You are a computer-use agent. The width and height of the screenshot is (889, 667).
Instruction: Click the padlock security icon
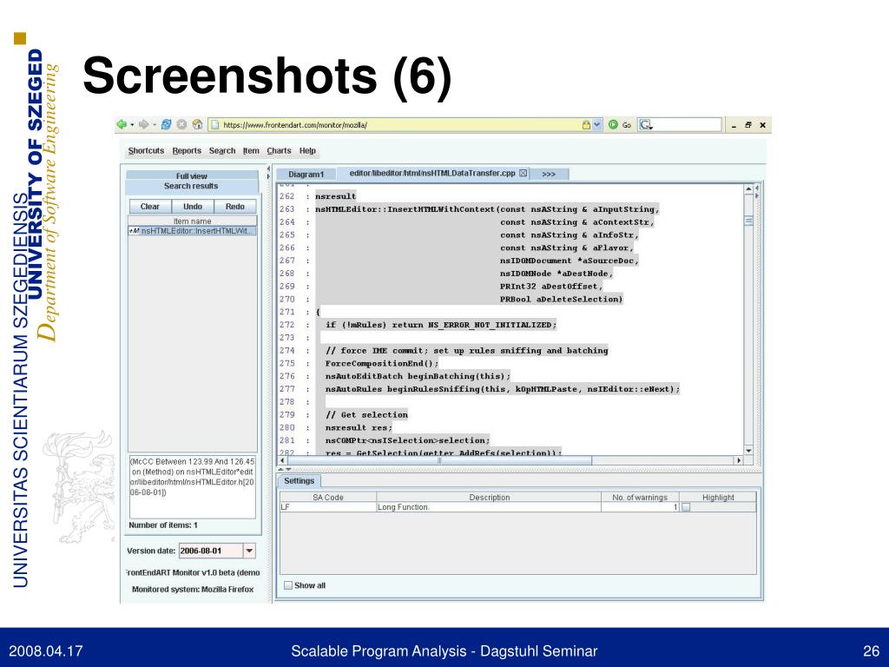point(586,124)
